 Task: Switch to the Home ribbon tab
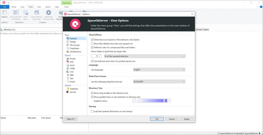point(14,7)
